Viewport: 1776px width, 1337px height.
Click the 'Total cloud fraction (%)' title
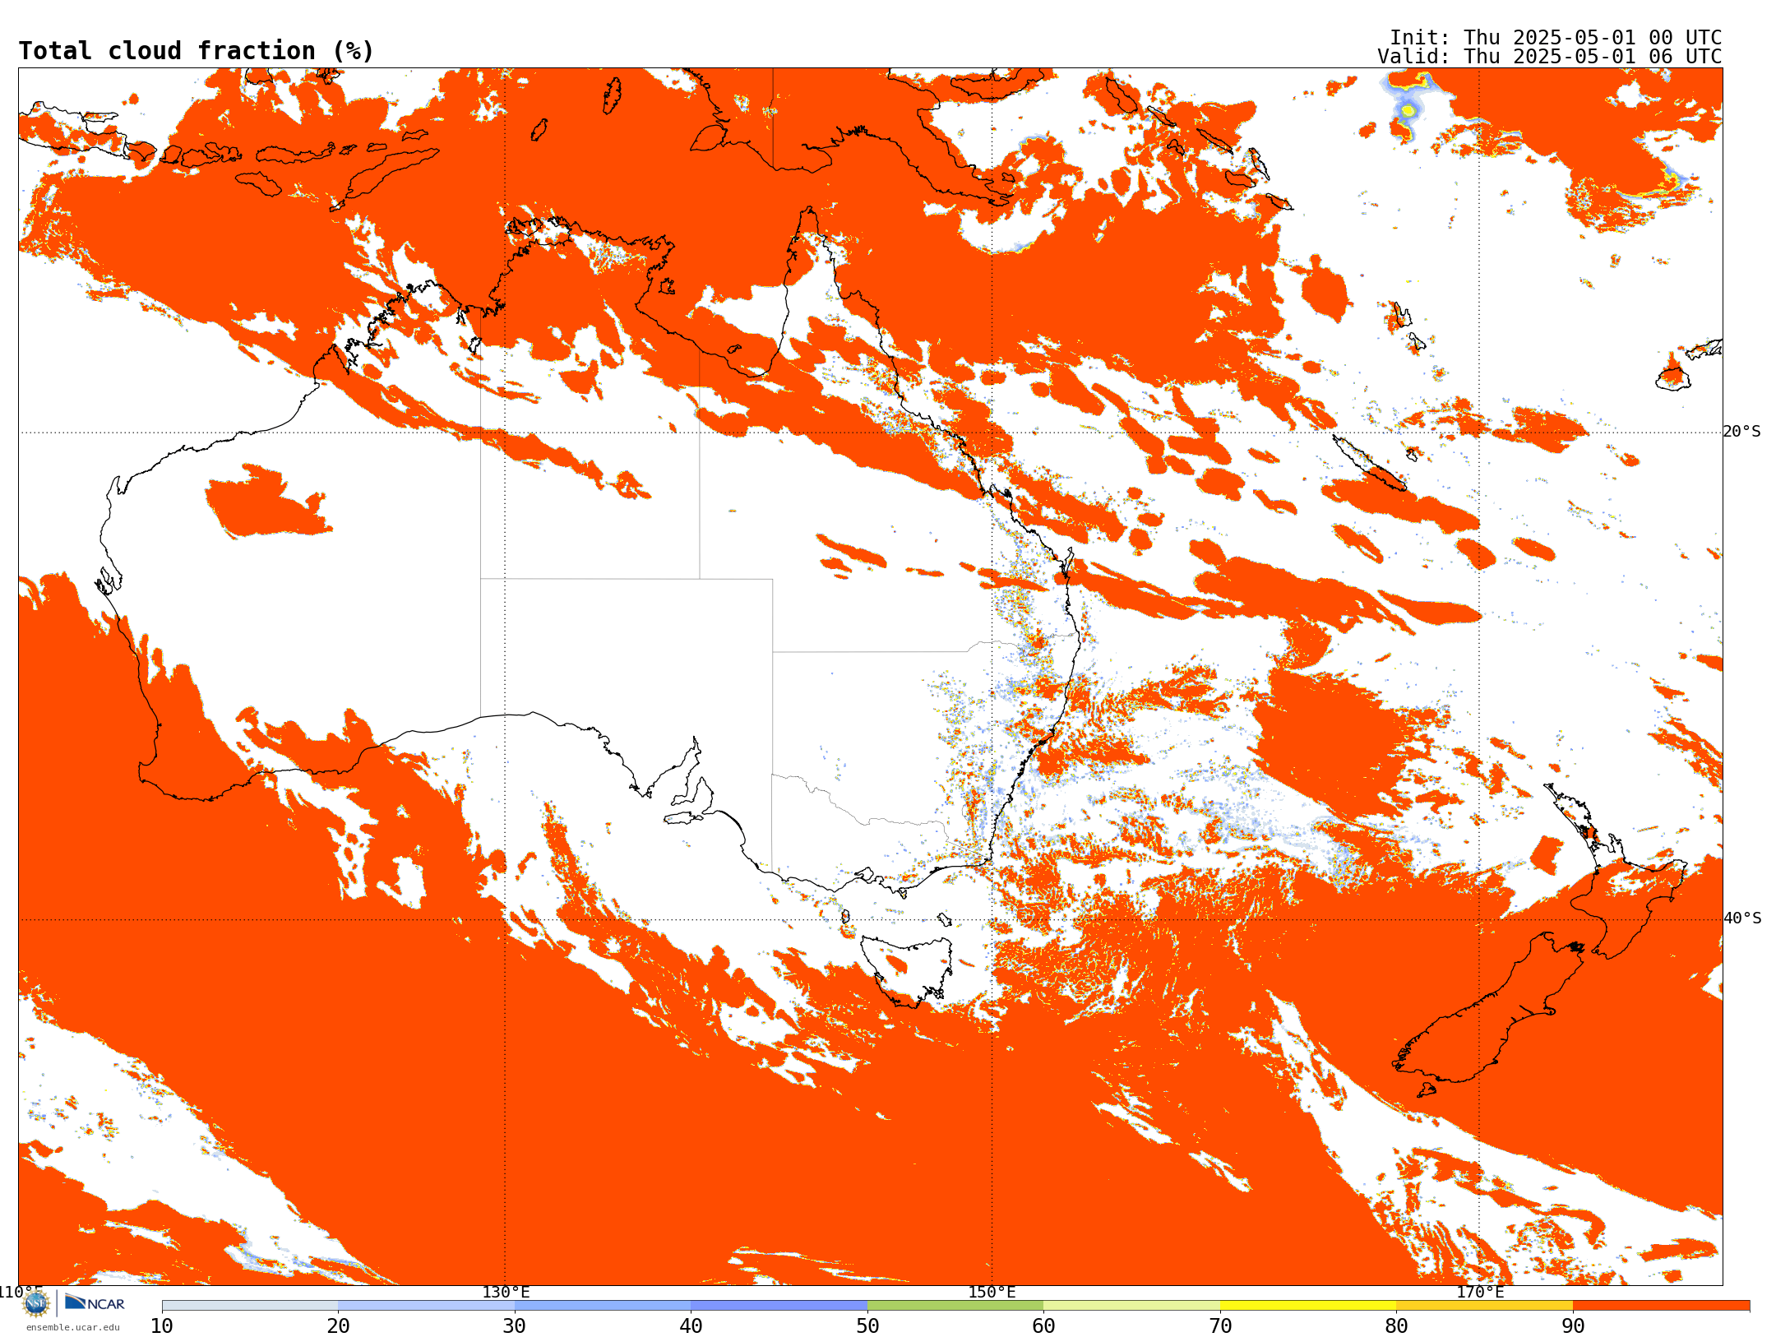197,51
